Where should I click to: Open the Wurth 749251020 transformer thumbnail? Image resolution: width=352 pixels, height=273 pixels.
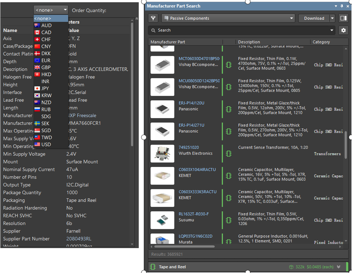coord(162,154)
